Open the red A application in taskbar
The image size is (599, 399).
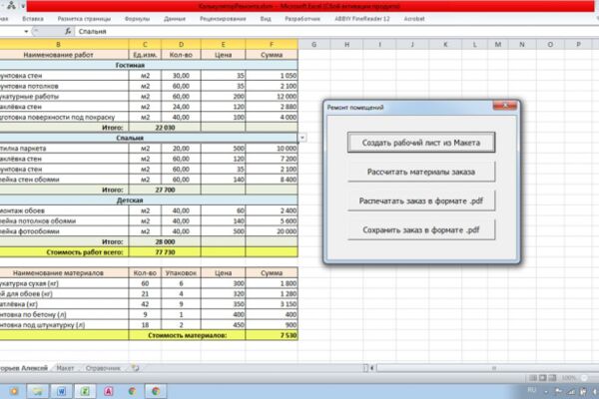pos(109,391)
